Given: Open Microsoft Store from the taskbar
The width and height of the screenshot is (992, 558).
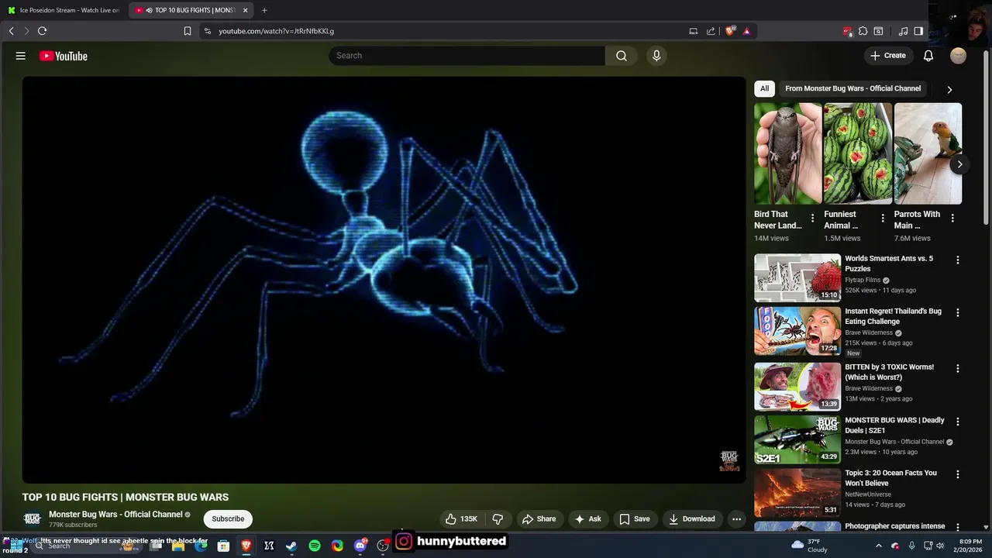Looking at the screenshot, I should pos(223,546).
